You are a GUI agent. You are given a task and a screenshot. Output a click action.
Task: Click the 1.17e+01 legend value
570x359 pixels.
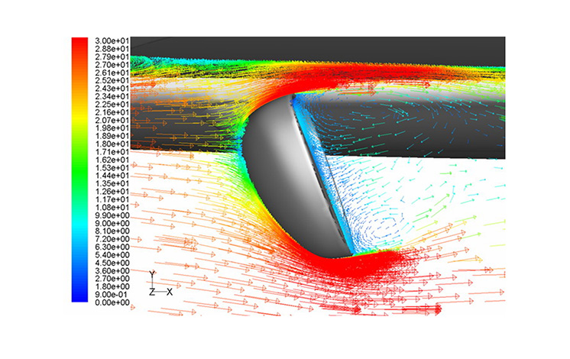click(112, 199)
